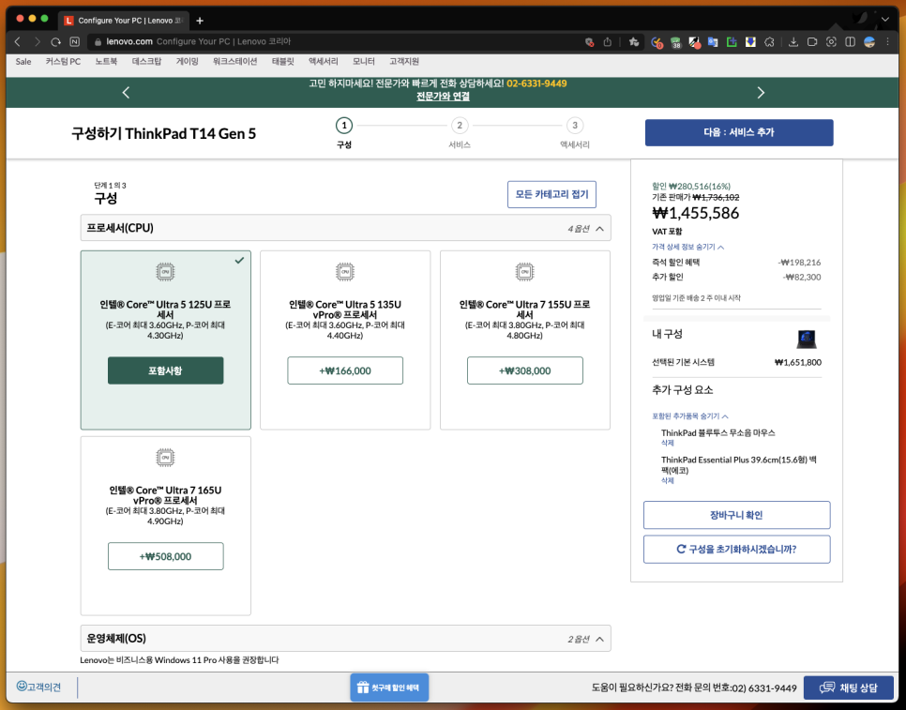Open the Google Translate extension icon
The height and width of the screenshot is (710, 906).
713,42
